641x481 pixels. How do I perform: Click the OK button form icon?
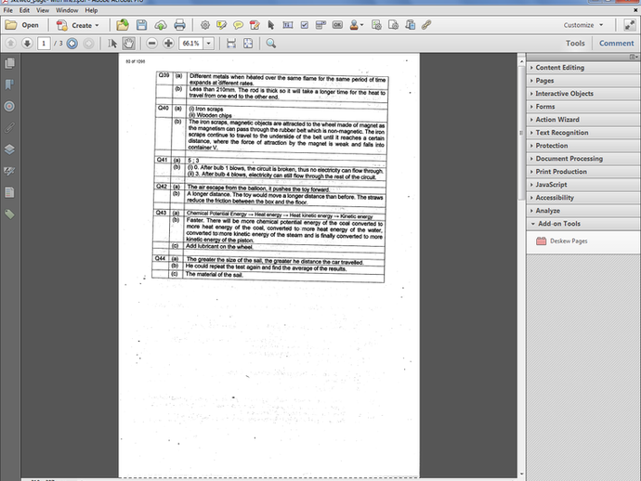[x=337, y=25]
